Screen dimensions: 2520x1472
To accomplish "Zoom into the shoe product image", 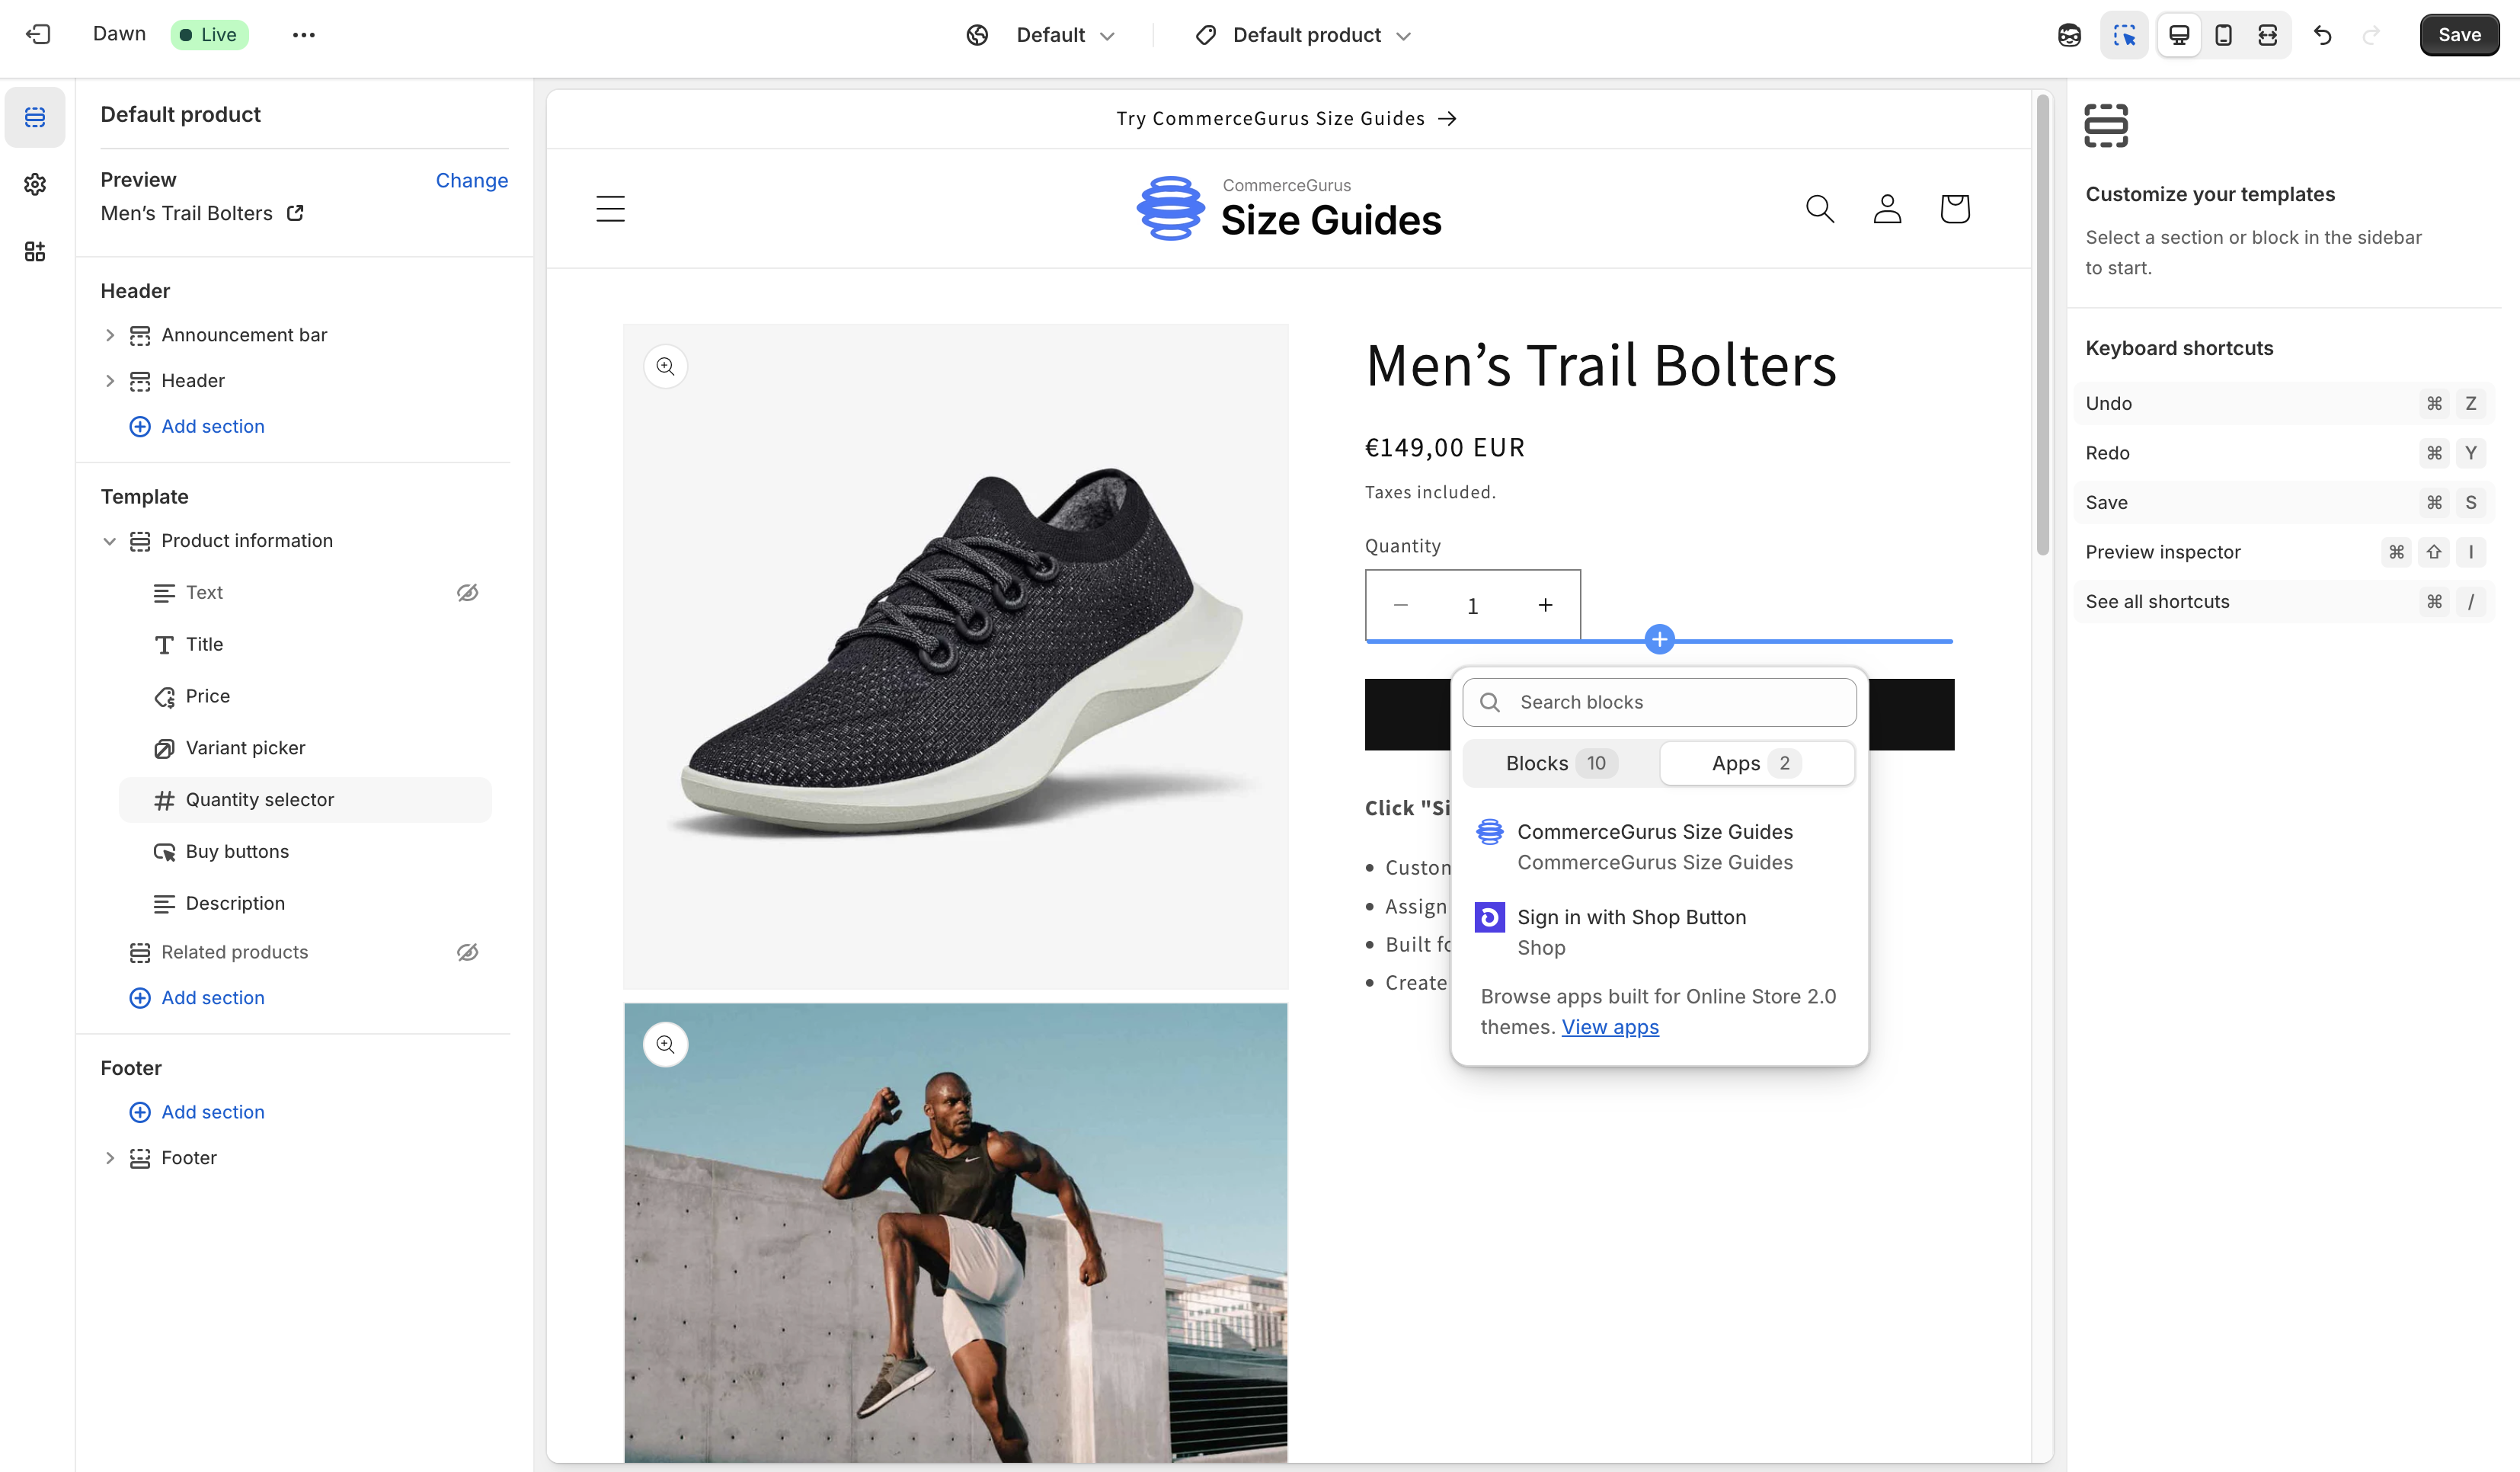I will pyautogui.click(x=665, y=366).
